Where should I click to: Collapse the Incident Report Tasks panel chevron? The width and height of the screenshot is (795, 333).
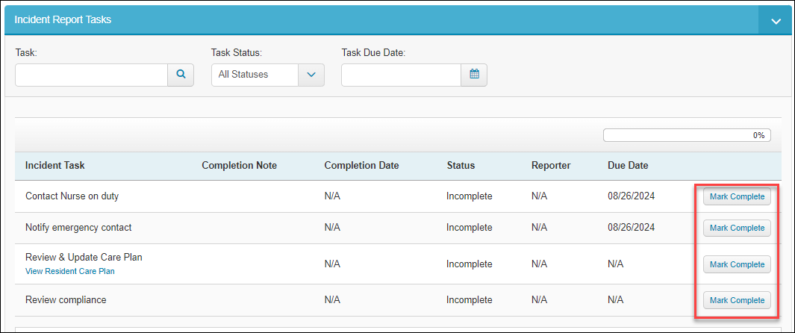776,21
